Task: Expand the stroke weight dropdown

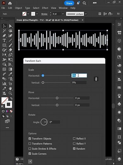Action: point(63,14)
